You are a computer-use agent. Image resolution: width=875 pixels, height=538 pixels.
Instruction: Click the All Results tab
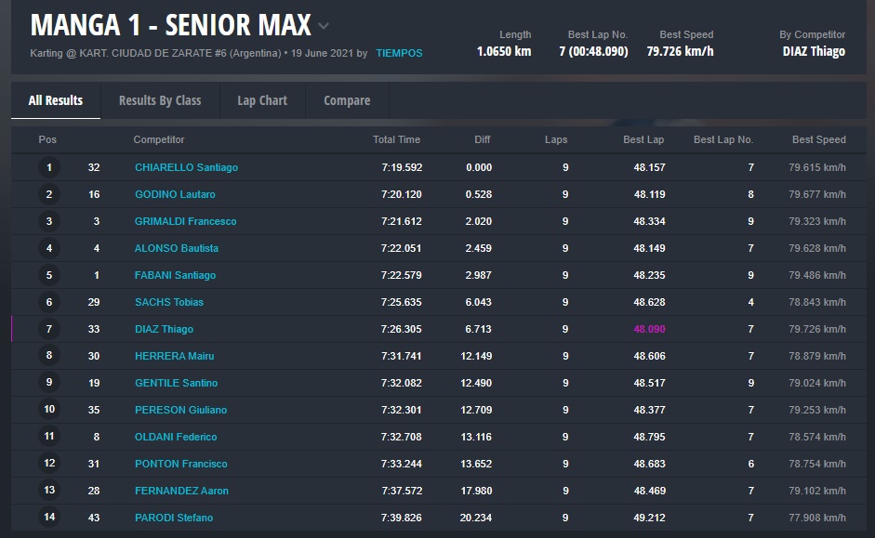click(x=56, y=100)
